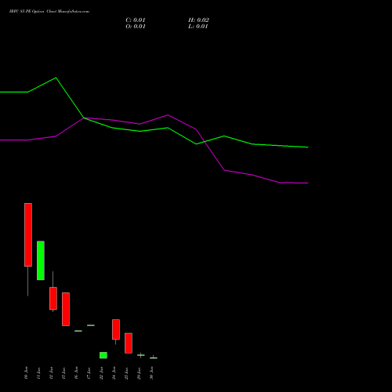Screen dimensions: 392x392
Task: Click the low value L: 0.01
Action: click(x=198, y=27)
